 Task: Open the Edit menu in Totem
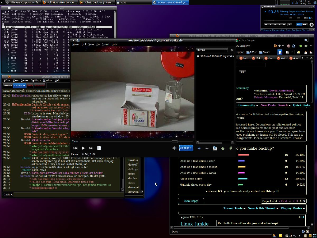click(84, 44)
